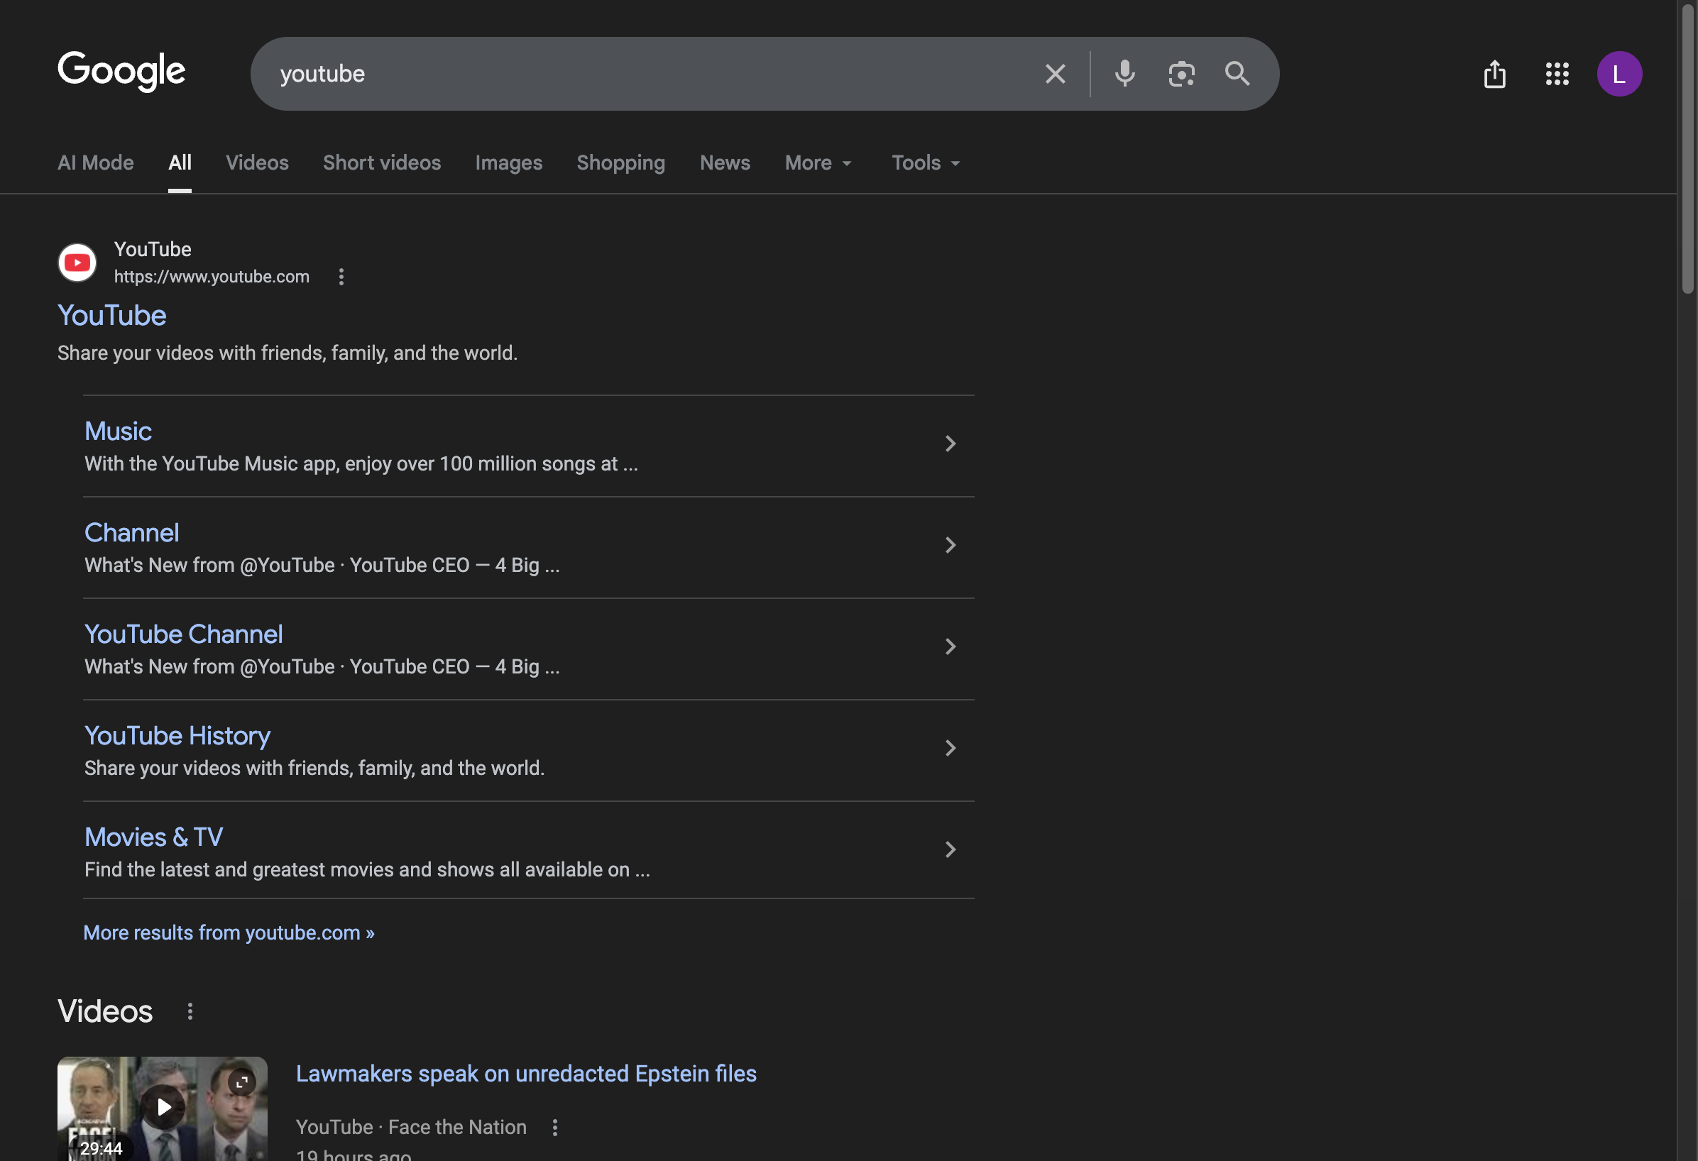Image resolution: width=1698 pixels, height=1161 pixels.
Task: Click the share icon in header
Action: (x=1495, y=74)
